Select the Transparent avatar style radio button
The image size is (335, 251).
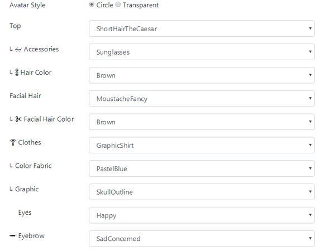pos(118,5)
